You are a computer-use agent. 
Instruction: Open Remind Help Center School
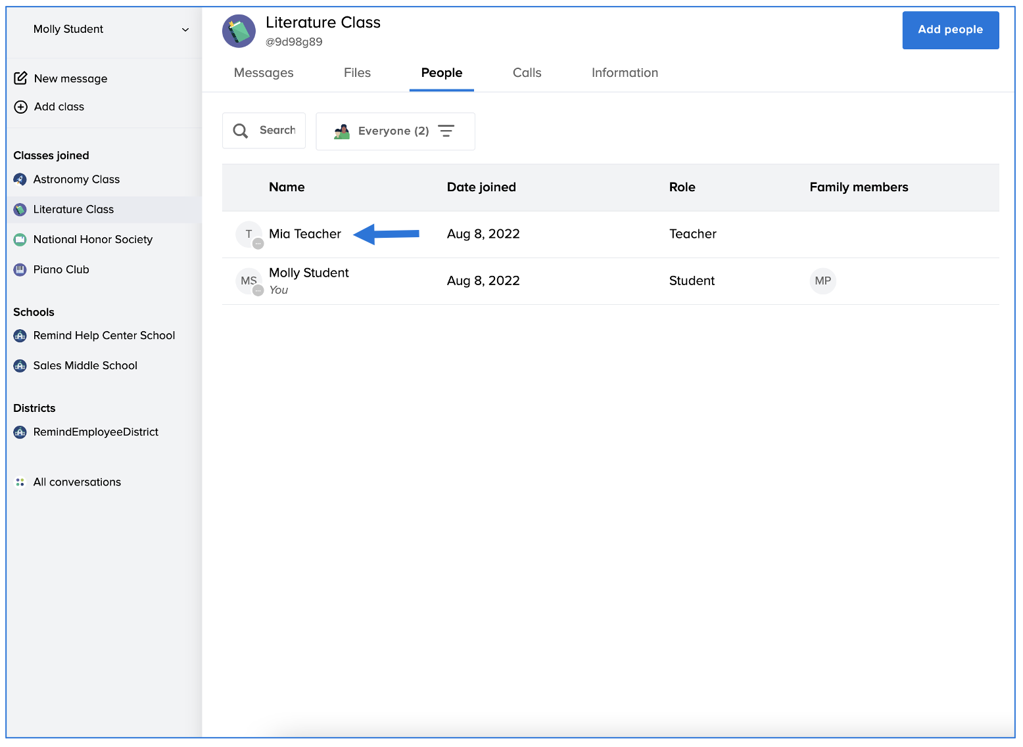(104, 336)
